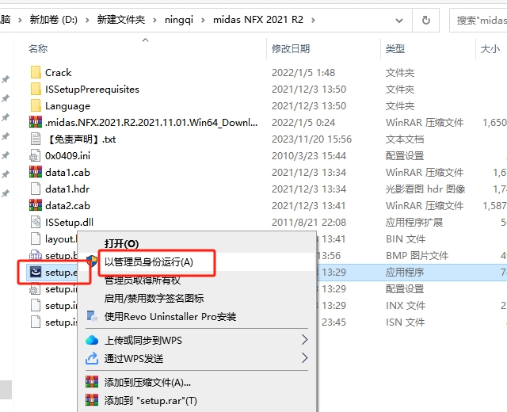Open the Language folder icon
The height and width of the screenshot is (412, 507).
tap(36, 105)
